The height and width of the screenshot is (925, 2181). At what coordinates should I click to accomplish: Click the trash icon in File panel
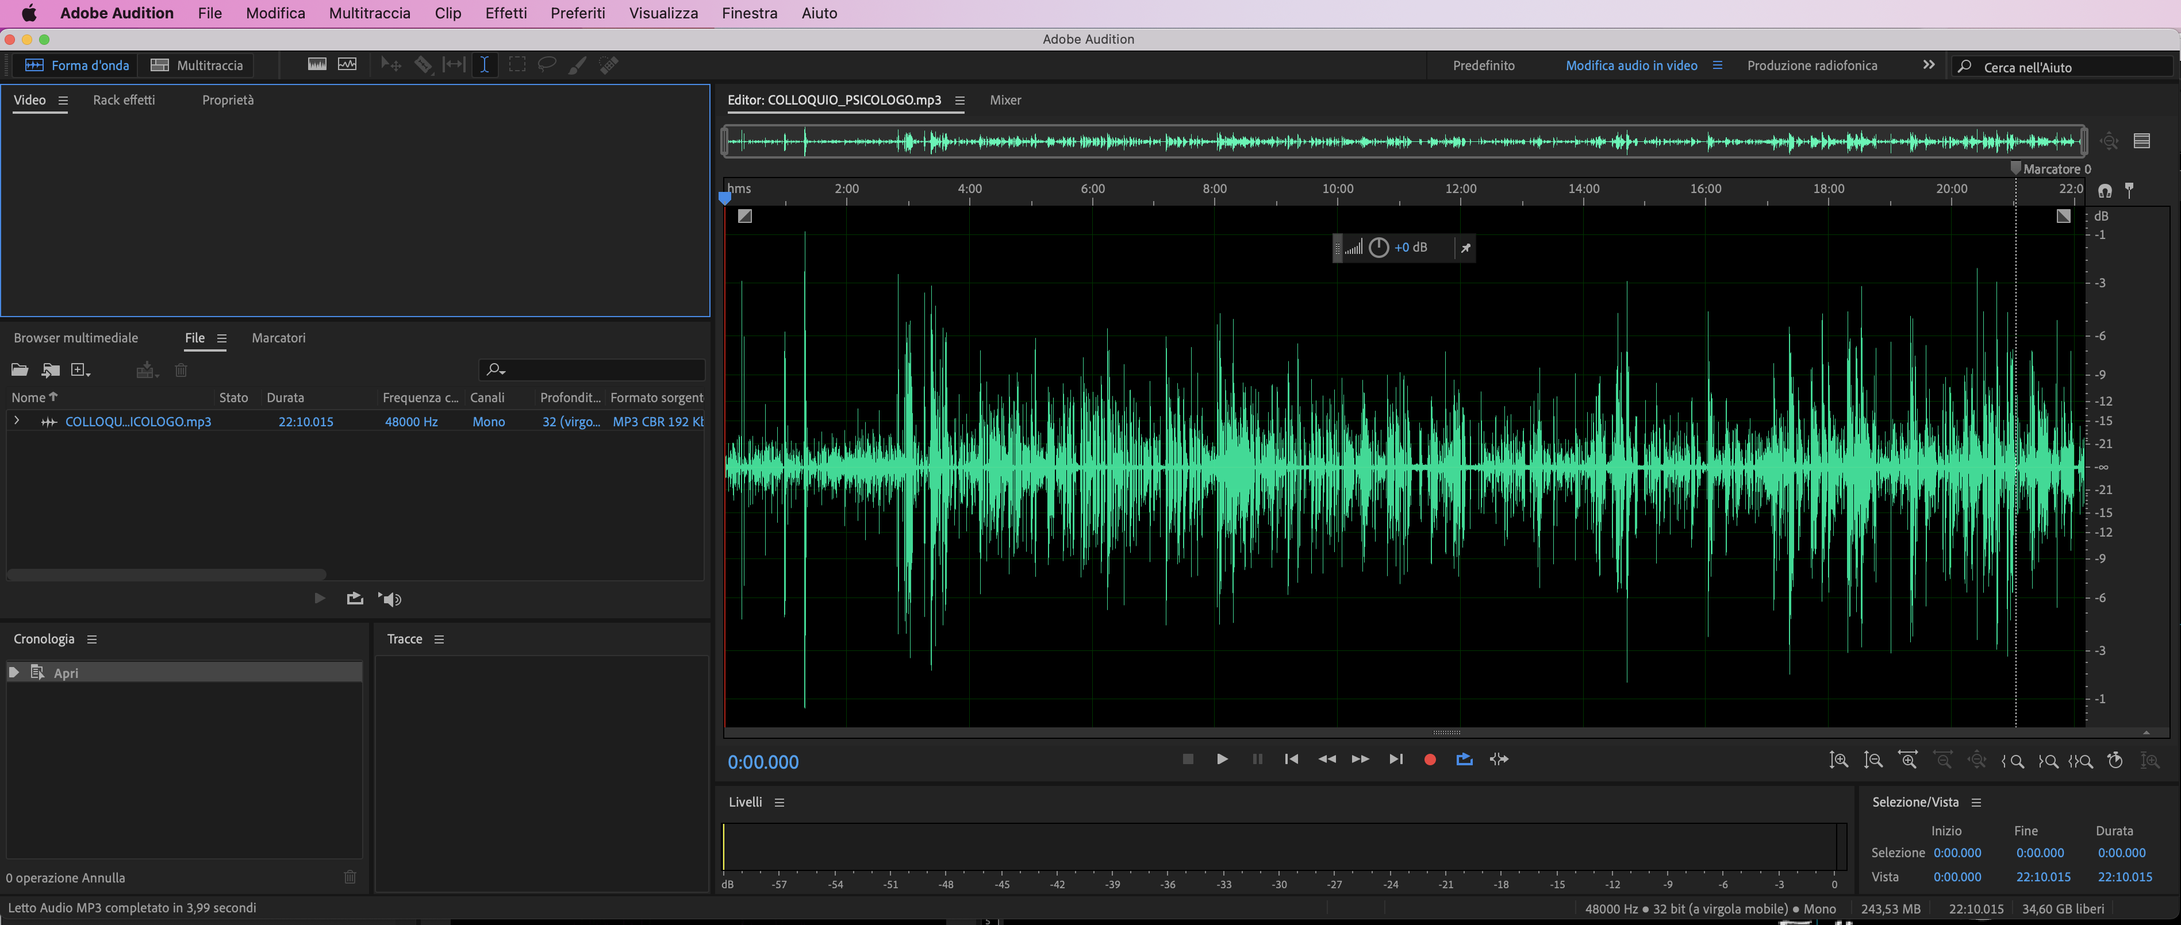181,370
